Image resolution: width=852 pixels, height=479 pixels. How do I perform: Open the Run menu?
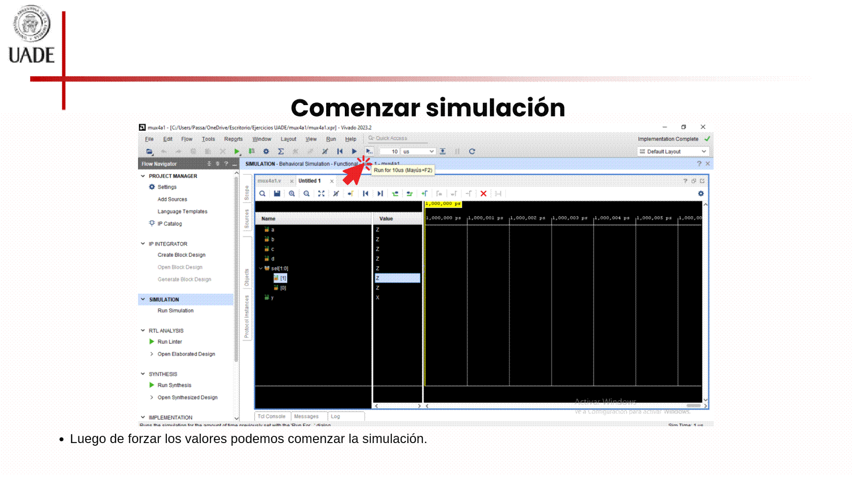(x=331, y=139)
